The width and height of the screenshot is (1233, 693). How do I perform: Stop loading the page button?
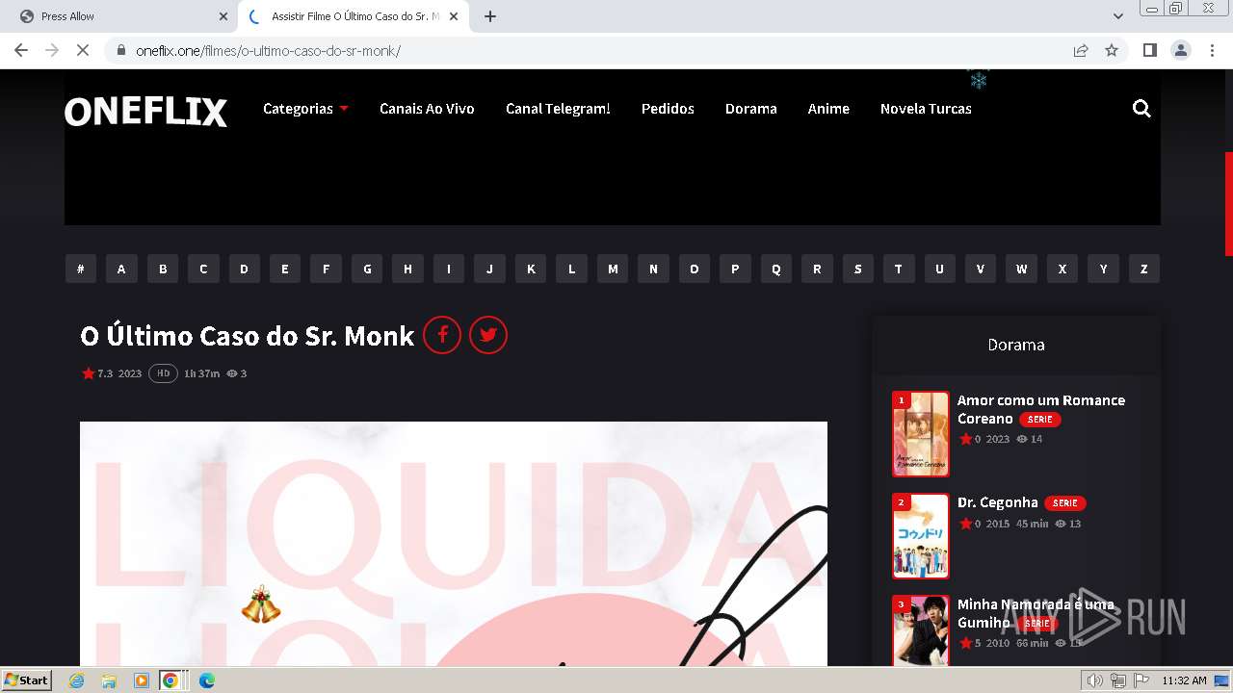coord(83,50)
